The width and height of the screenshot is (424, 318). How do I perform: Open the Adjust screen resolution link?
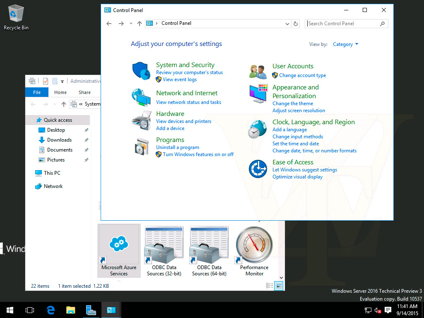299,111
